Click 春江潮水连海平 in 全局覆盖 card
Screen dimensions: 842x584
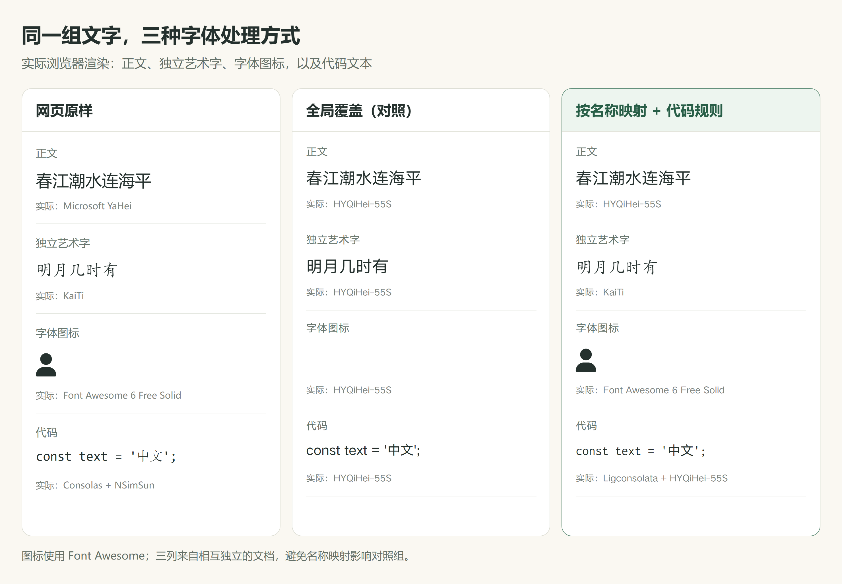pos(364,178)
